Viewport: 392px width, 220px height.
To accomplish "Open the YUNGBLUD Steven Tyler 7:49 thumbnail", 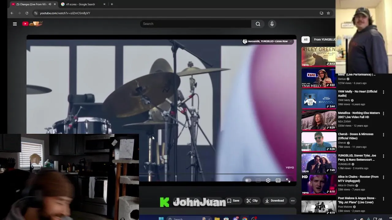I will 318,163.
